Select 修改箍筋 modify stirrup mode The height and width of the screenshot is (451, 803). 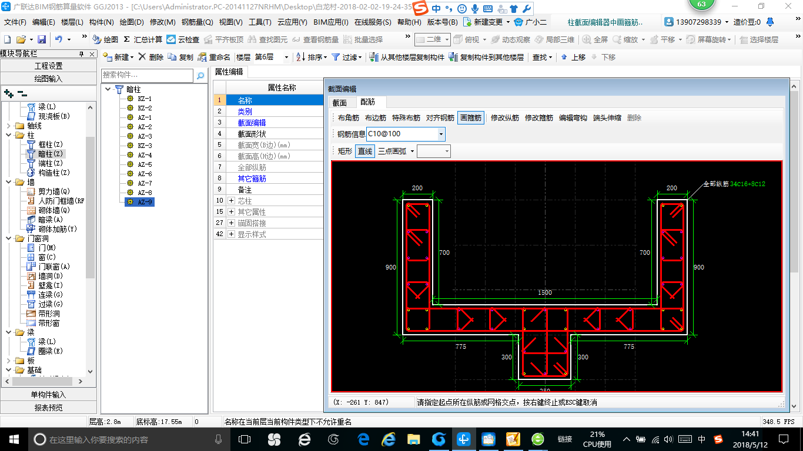[x=539, y=117]
